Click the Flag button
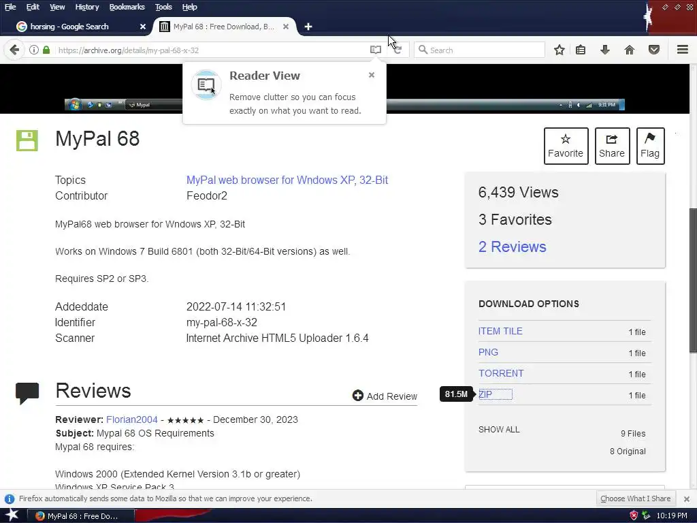This screenshot has width=697, height=523. point(650,146)
